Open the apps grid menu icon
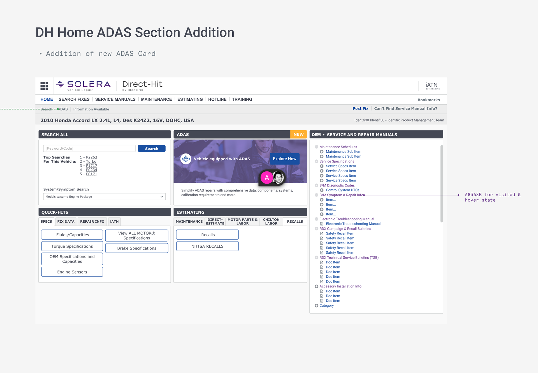This screenshot has height=373, width=538. tap(44, 86)
